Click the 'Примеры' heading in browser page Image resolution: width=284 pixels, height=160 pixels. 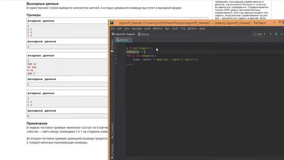(x=34, y=15)
